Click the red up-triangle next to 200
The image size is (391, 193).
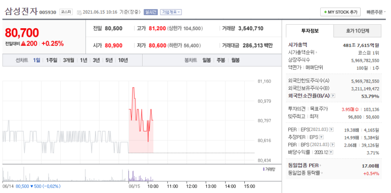click(x=23, y=44)
